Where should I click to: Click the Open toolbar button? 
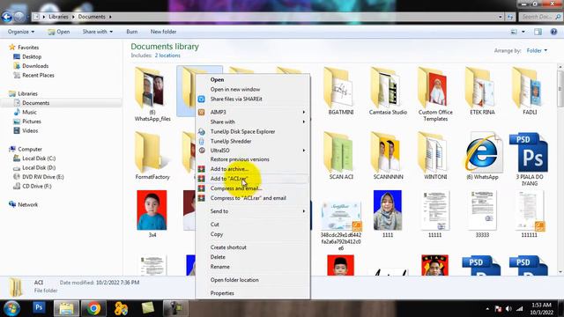click(x=59, y=32)
